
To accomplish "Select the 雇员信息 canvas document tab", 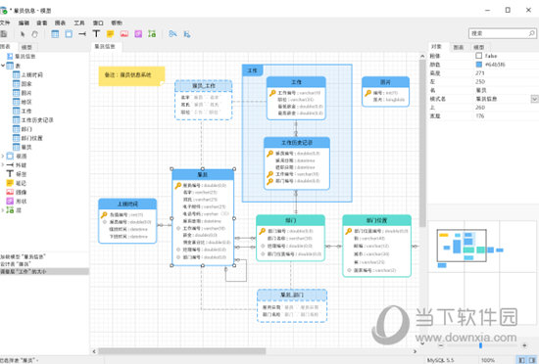I will point(105,46).
